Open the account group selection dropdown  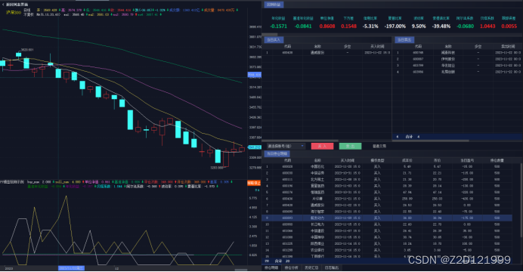pyautogui.click(x=286, y=146)
